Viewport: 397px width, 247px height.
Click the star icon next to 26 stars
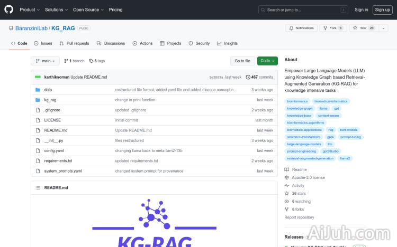[x=286, y=194]
